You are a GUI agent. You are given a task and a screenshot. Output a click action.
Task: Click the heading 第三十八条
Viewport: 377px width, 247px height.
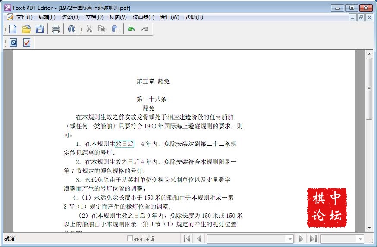[151, 99]
